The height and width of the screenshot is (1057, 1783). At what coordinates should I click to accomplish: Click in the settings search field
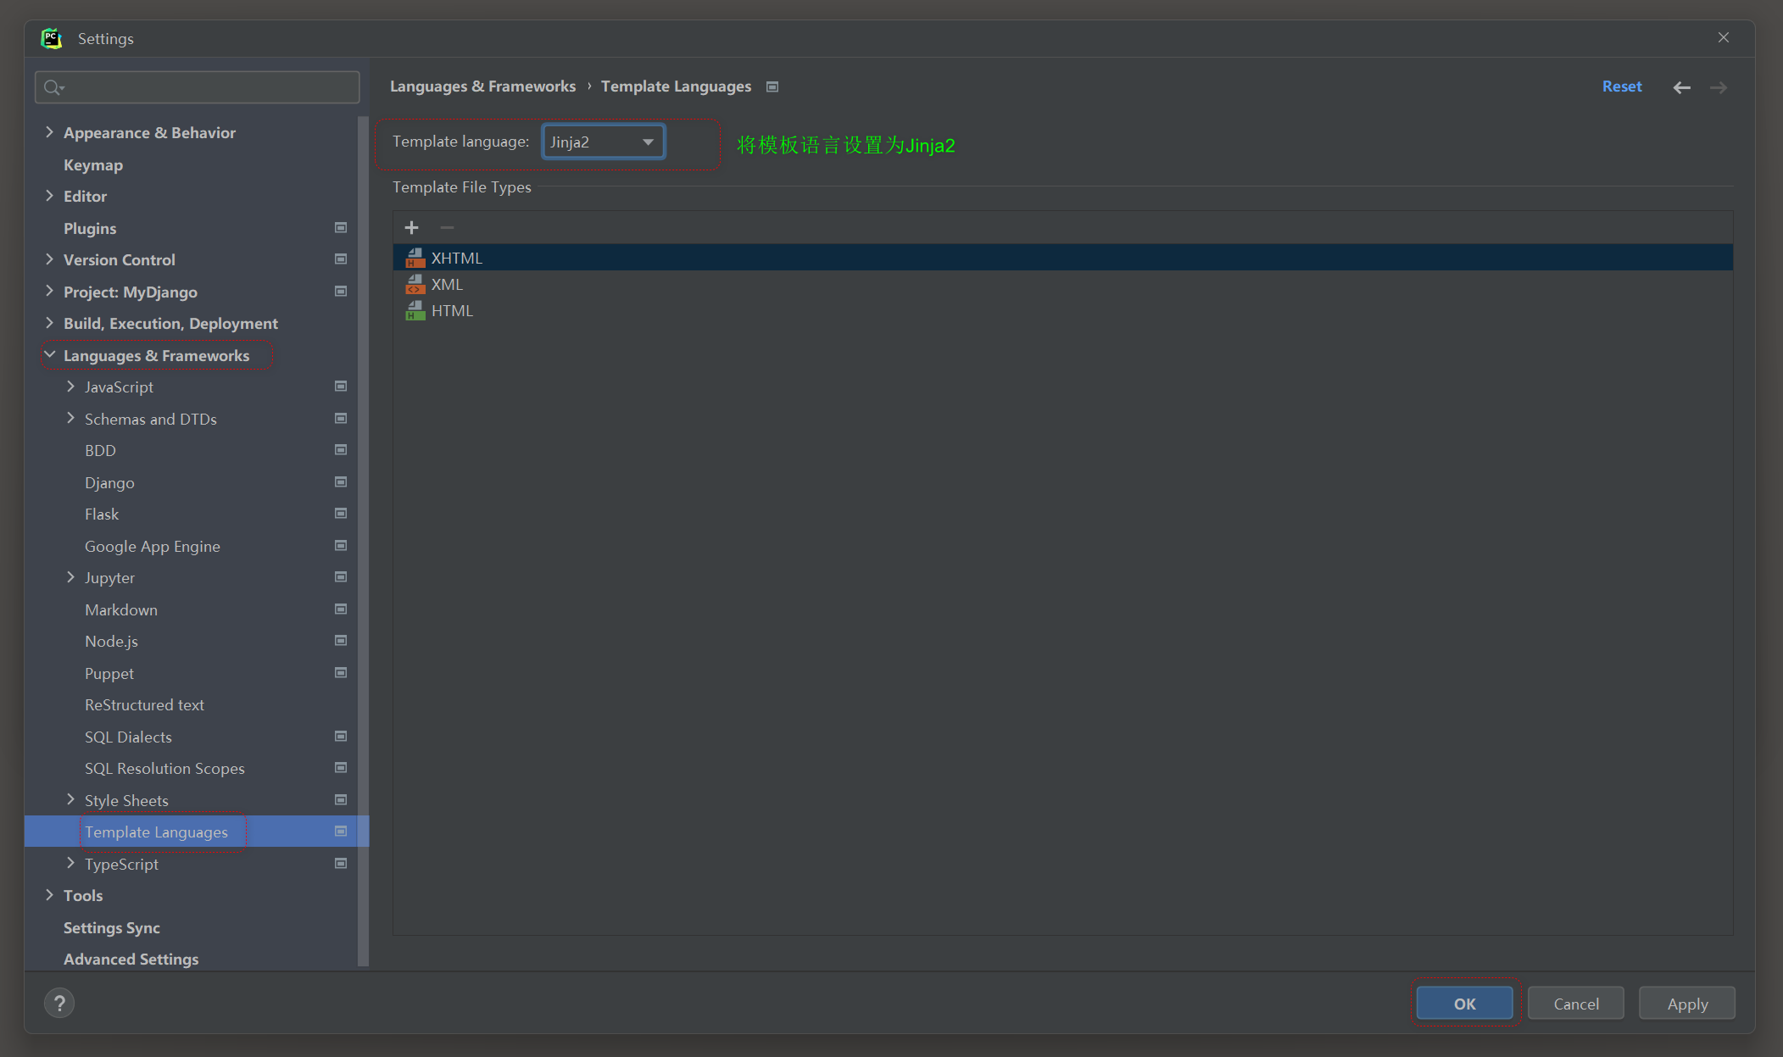[x=198, y=87]
